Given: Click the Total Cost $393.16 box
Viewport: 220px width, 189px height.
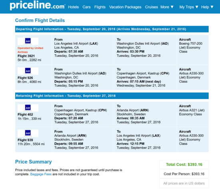Looking at the screenshot, I should point(184,165).
